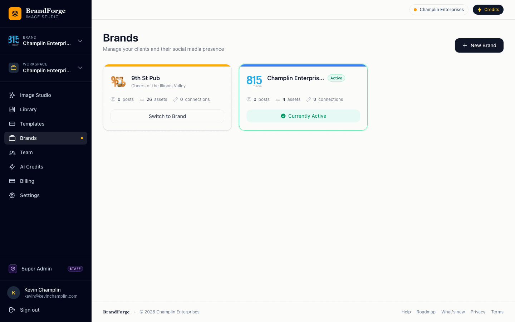Click the STAFF badge
Viewport: 515px width, 322px height.
click(x=75, y=269)
